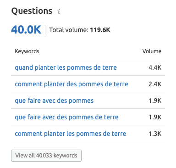Screen dimensions: 176x168
Task: Click the 'Total volume:' label text
Action: click(69, 30)
